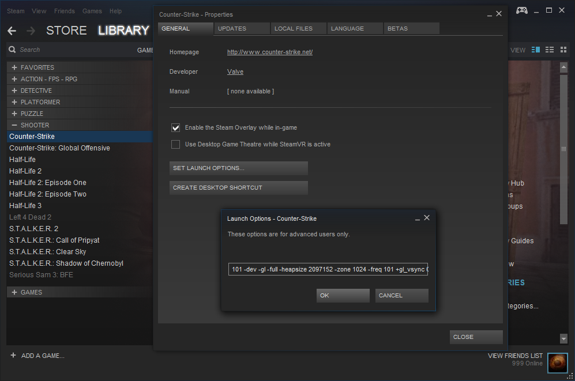The image size is (575, 381).
Task: Select the GENERAL tab
Action: pyautogui.click(x=186, y=29)
